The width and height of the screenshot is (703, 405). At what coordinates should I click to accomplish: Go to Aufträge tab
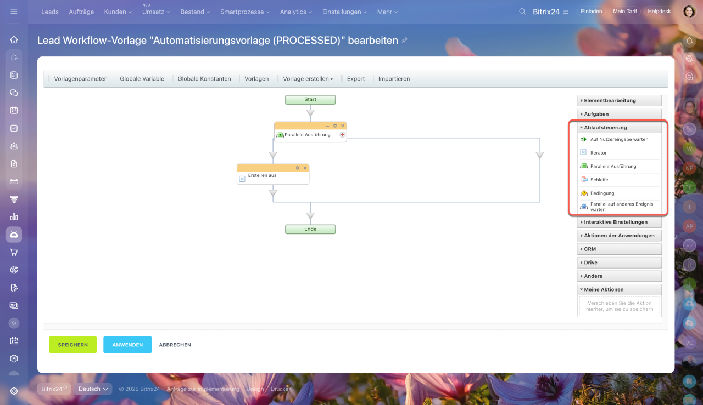pos(81,12)
